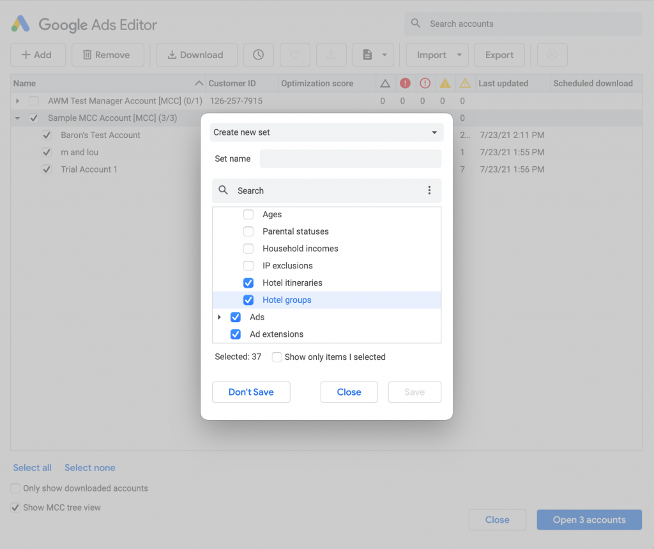Click Close in the dialog
Screen dimensions: 654x549
(349, 392)
